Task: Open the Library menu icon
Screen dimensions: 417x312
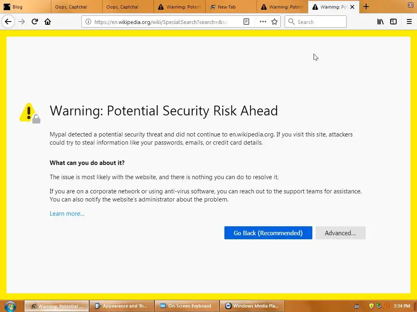Action: coord(380,22)
